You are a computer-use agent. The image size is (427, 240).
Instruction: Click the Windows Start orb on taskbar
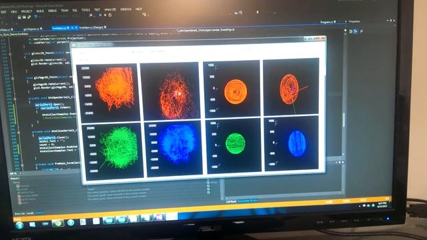(19, 225)
